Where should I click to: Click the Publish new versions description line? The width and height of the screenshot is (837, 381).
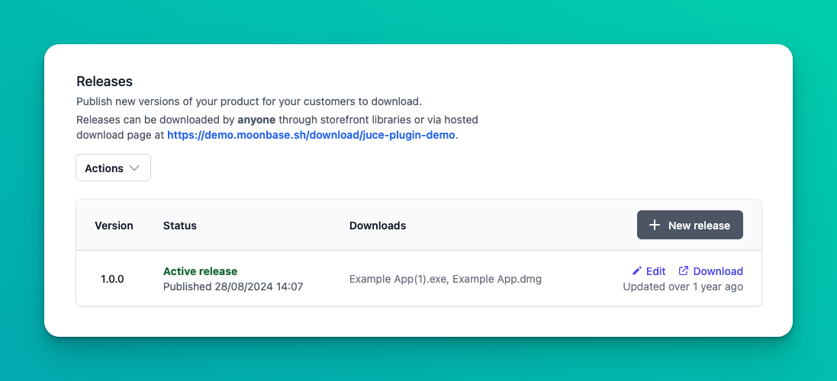(x=249, y=101)
